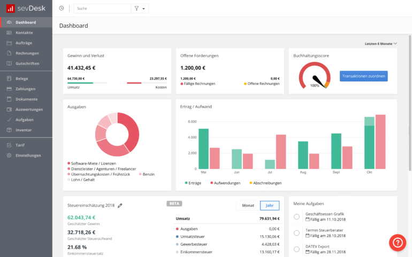
Task: Open the search filter dropdown
Action: (140, 9)
